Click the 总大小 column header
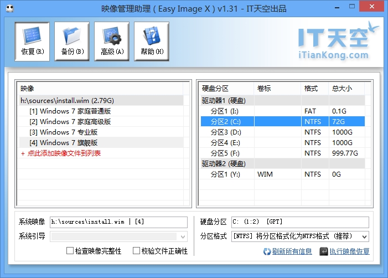This screenshot has width=388, height=278. tap(346, 89)
